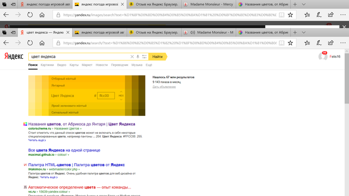Go back in the rear images window
This screenshot has height=196, width=349.
[6, 15]
